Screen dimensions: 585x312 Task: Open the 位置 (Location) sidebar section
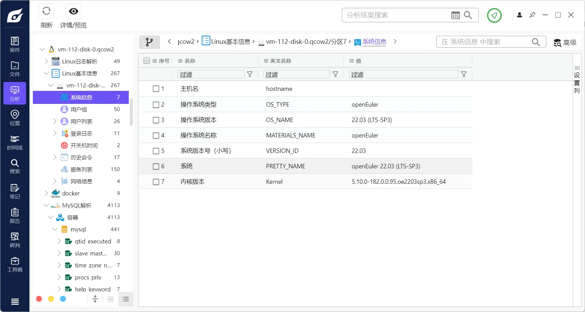pyautogui.click(x=15, y=118)
